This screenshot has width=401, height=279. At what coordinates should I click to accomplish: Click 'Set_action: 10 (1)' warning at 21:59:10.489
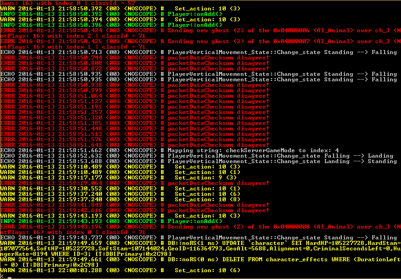[120, 172]
